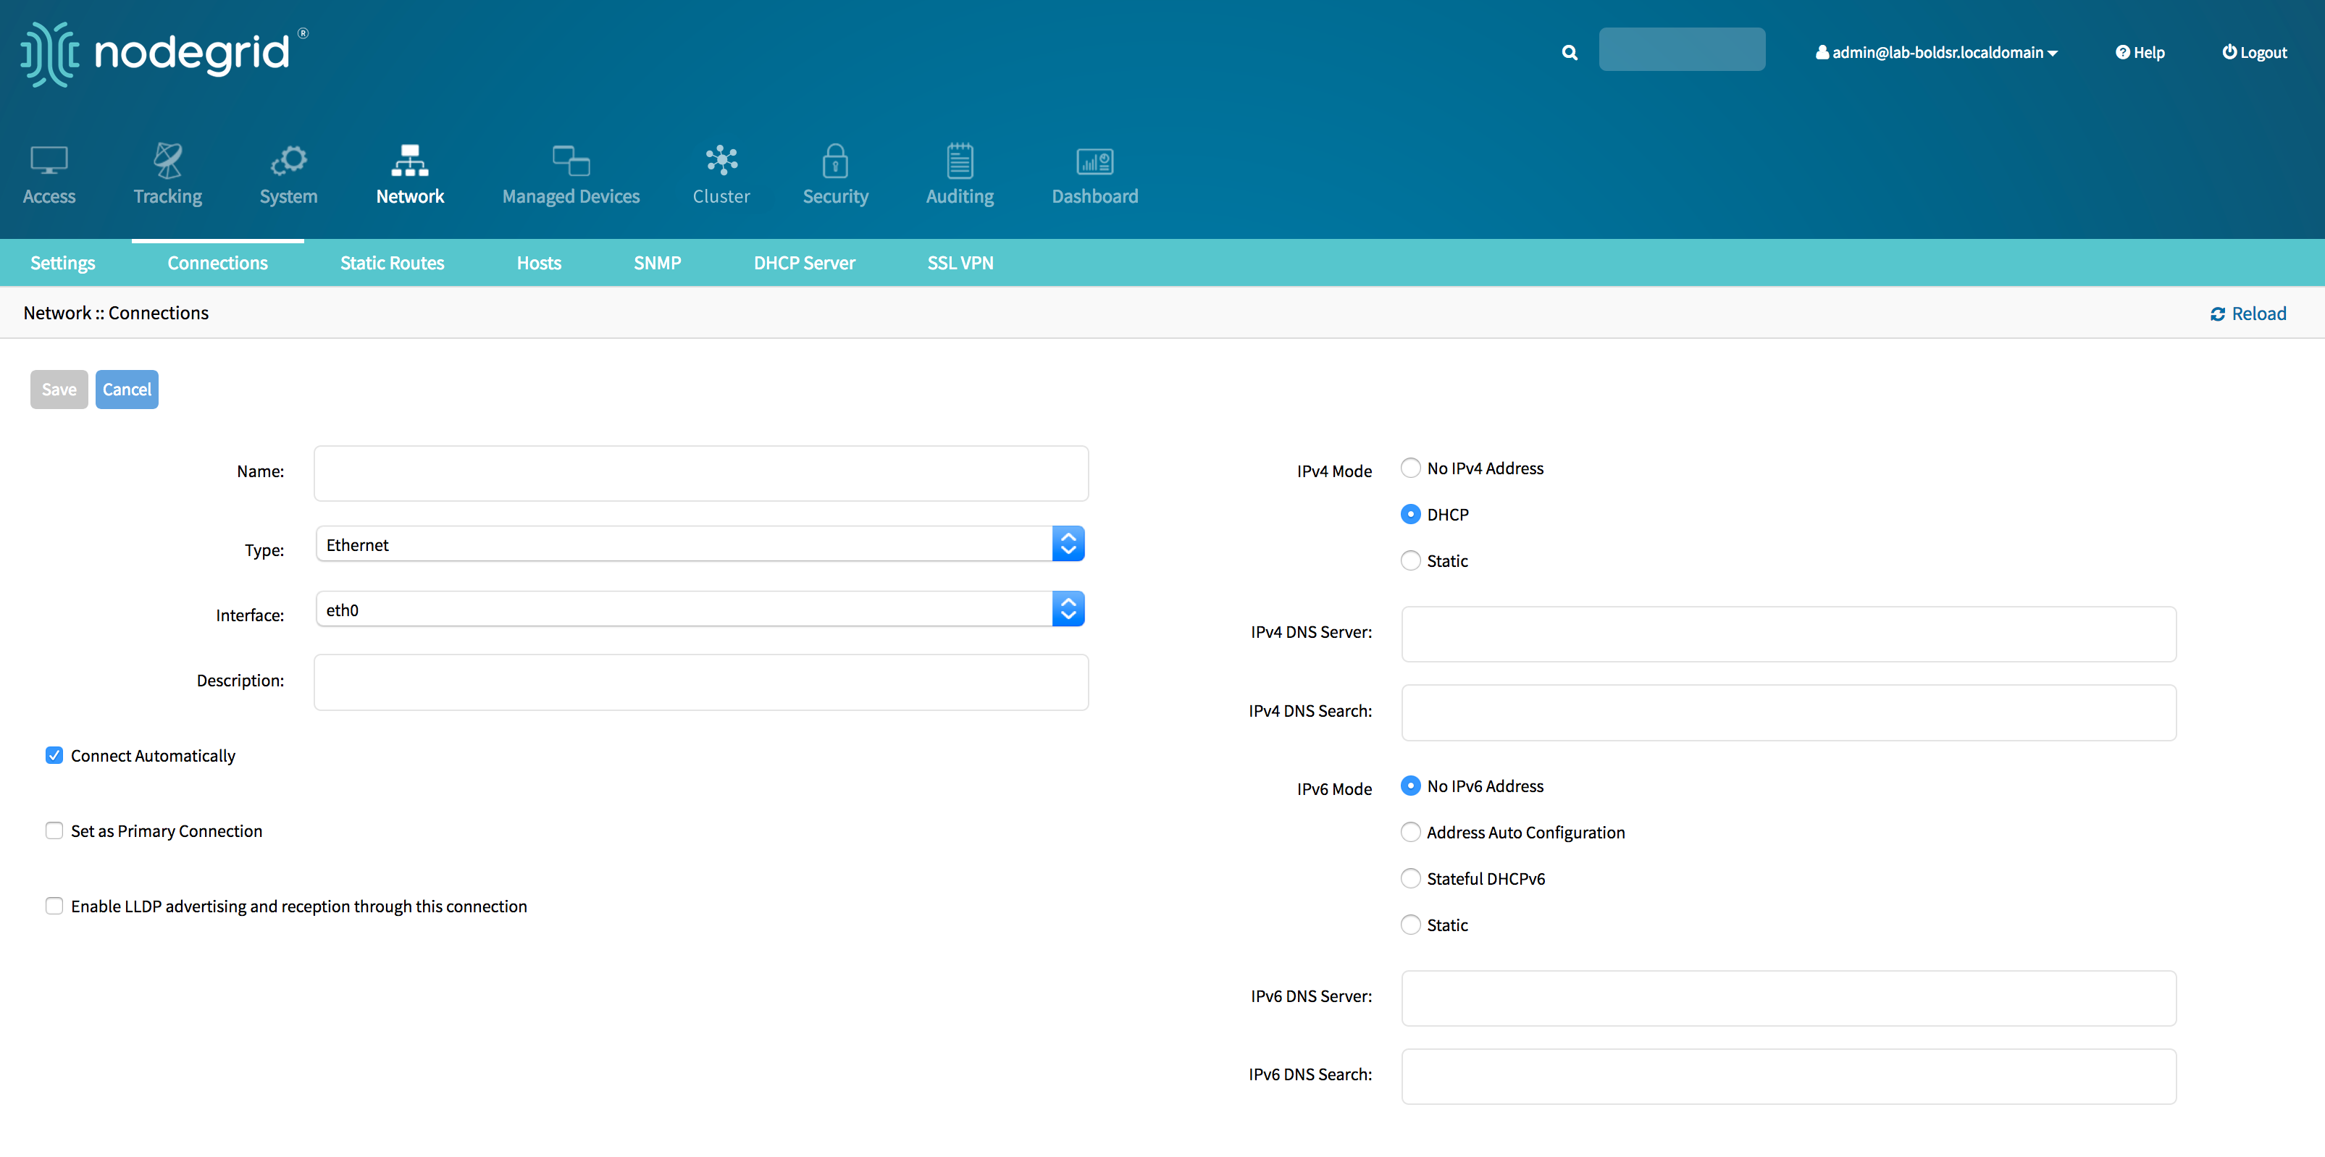Select Address Auto Configuration radio button

1409,831
